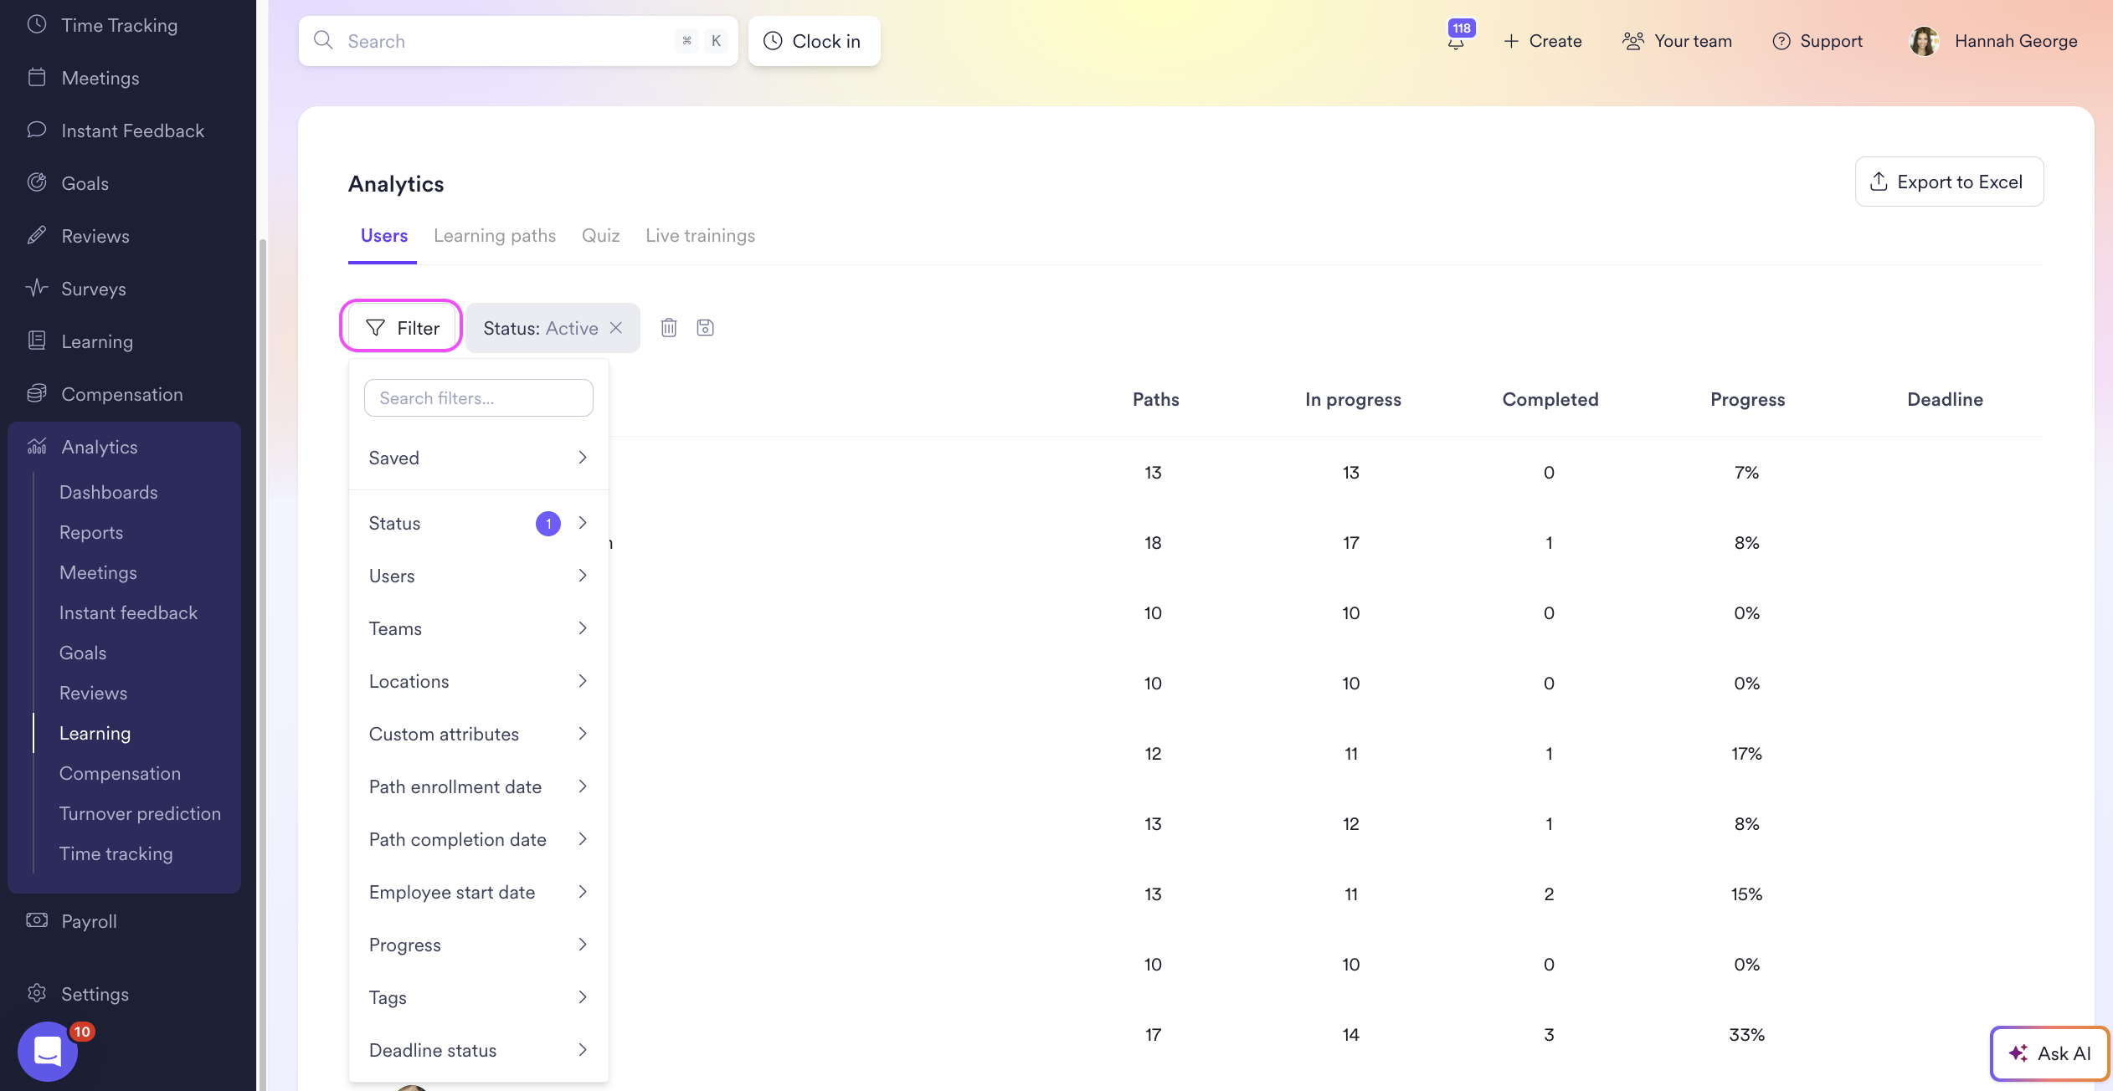This screenshot has height=1091, width=2113.
Task: Click the save filter icon
Action: 705,328
